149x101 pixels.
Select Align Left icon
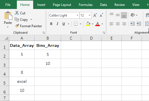click(x=112, y=24)
